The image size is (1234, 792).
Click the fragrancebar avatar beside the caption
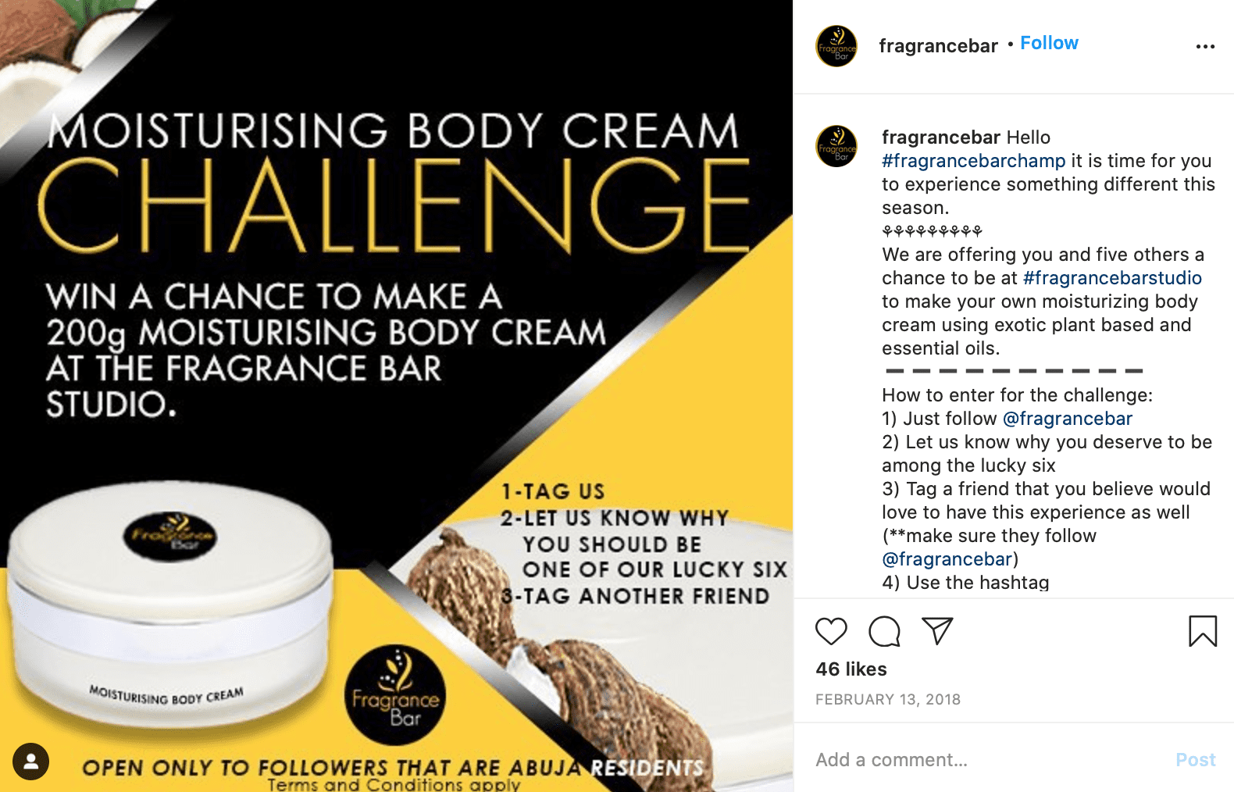(x=836, y=146)
